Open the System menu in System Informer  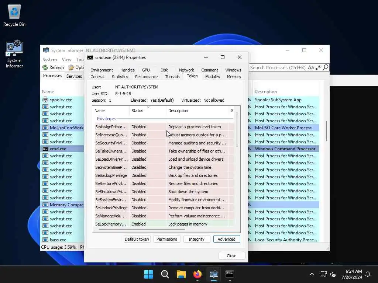(x=50, y=60)
